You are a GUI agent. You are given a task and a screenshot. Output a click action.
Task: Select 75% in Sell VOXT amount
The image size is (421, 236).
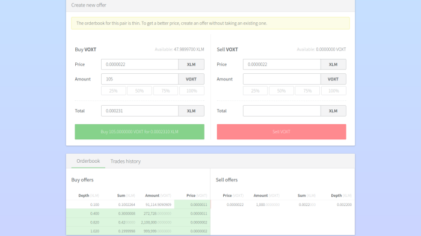tap(307, 91)
